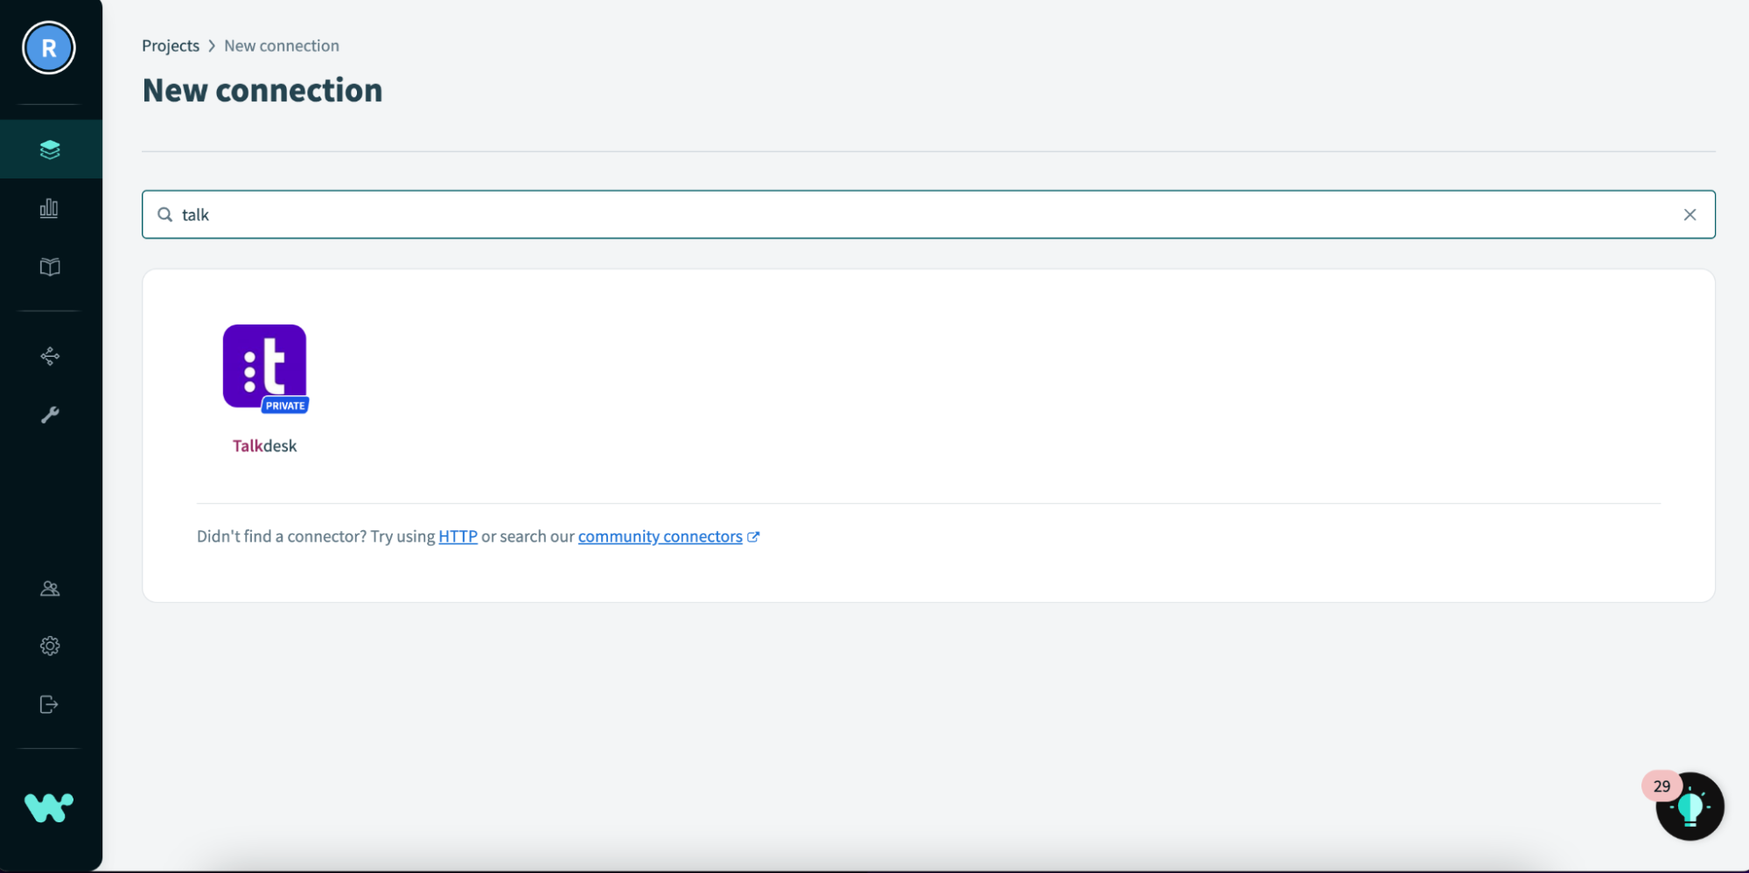Go back to Projects breadcrumb
The height and width of the screenshot is (873, 1749).
pyautogui.click(x=171, y=45)
